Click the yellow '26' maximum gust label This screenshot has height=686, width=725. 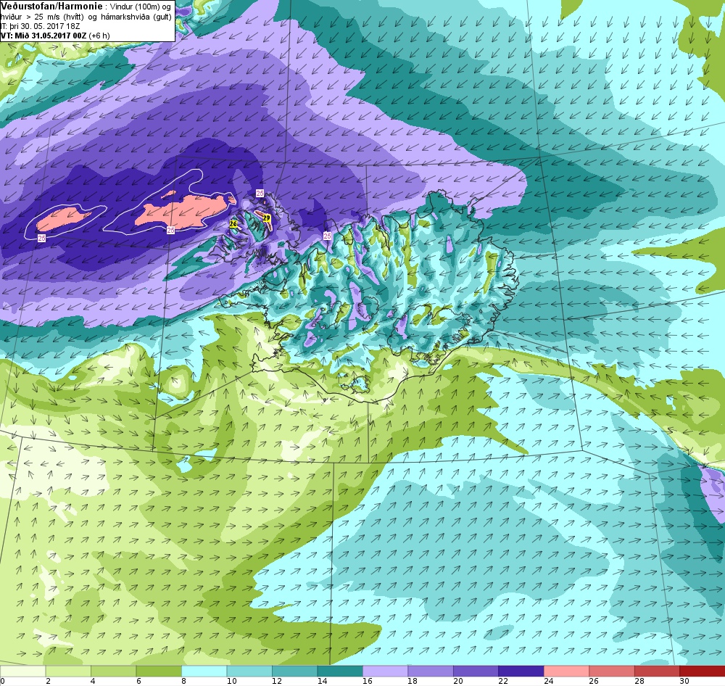(233, 224)
